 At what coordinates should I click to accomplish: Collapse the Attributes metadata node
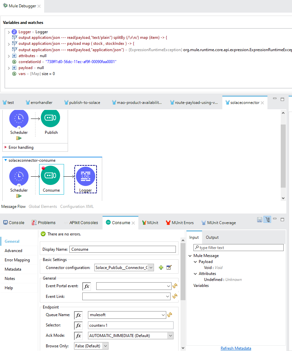click(x=195, y=274)
